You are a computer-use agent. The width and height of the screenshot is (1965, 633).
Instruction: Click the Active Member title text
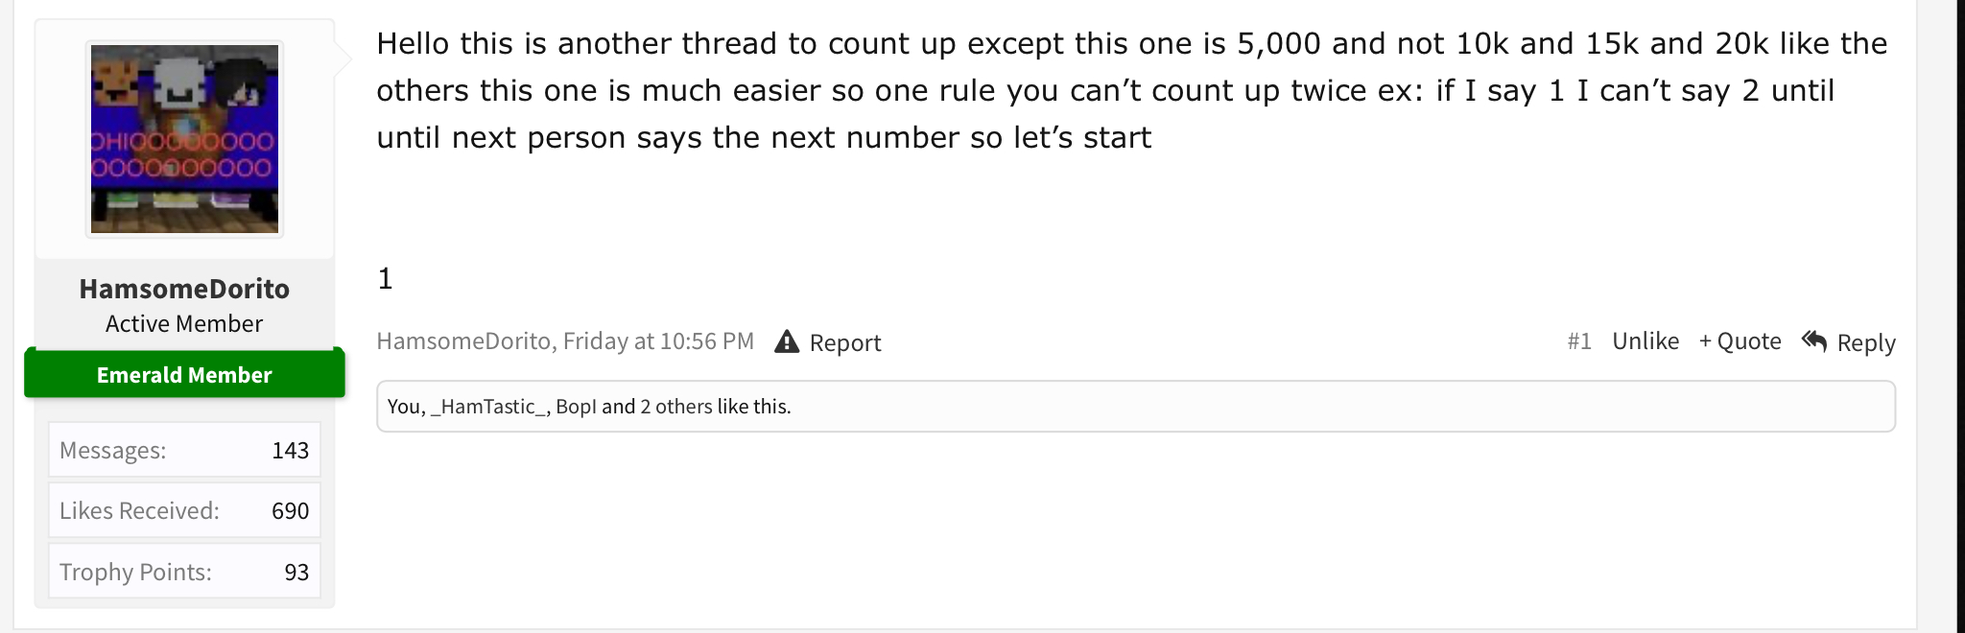pyautogui.click(x=184, y=324)
